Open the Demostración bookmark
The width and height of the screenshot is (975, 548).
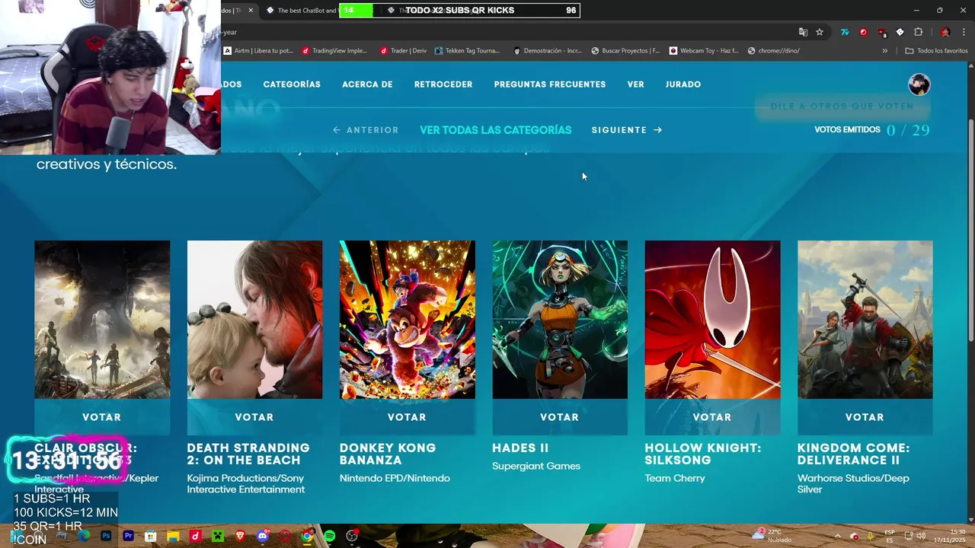[x=547, y=51]
